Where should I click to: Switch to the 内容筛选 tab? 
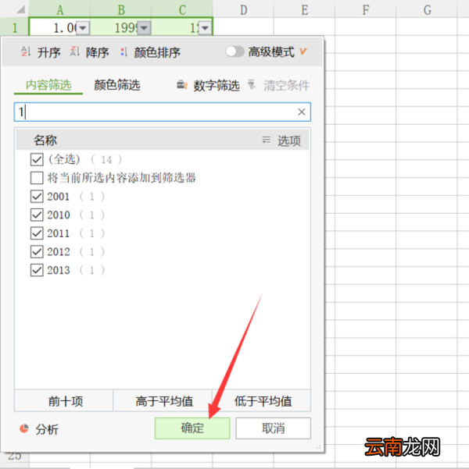48,85
